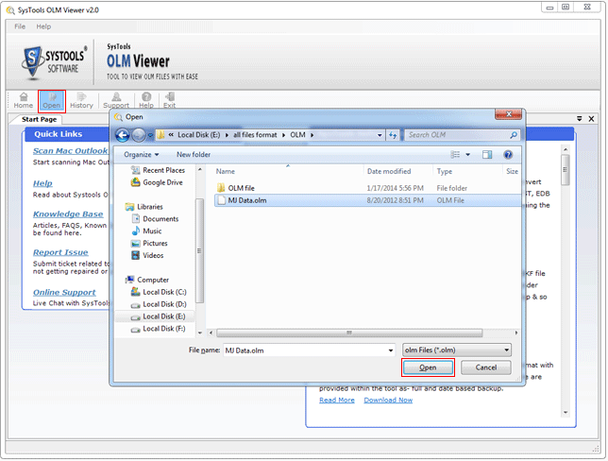Refresh the OLM folder address bar
Viewport: 608px width, 461px height.
tap(393, 135)
